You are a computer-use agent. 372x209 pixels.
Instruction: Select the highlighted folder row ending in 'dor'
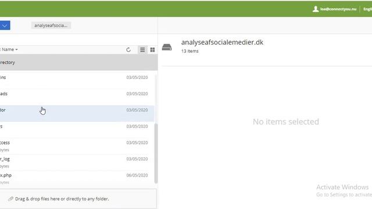77,114
